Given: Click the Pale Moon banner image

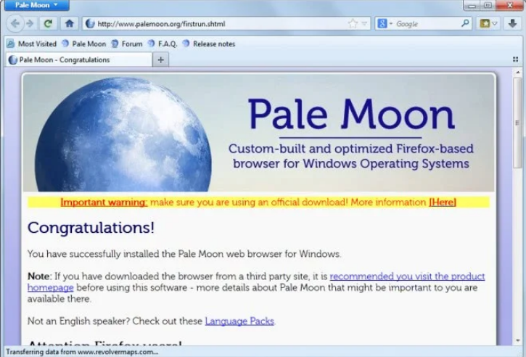Looking at the screenshot, I should [x=258, y=133].
